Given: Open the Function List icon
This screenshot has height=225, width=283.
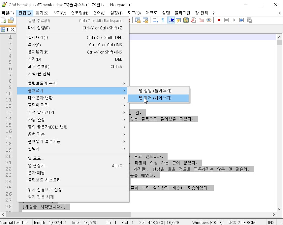Looking at the screenshot, I should tap(194, 20).
